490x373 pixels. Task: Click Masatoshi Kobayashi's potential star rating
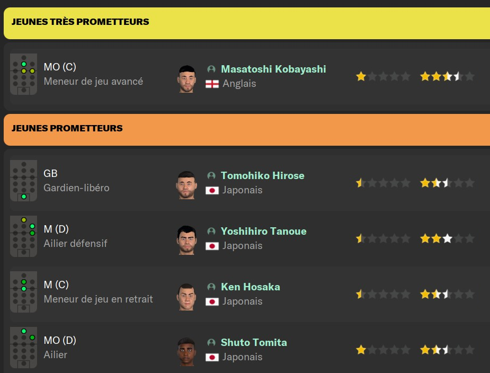point(447,77)
